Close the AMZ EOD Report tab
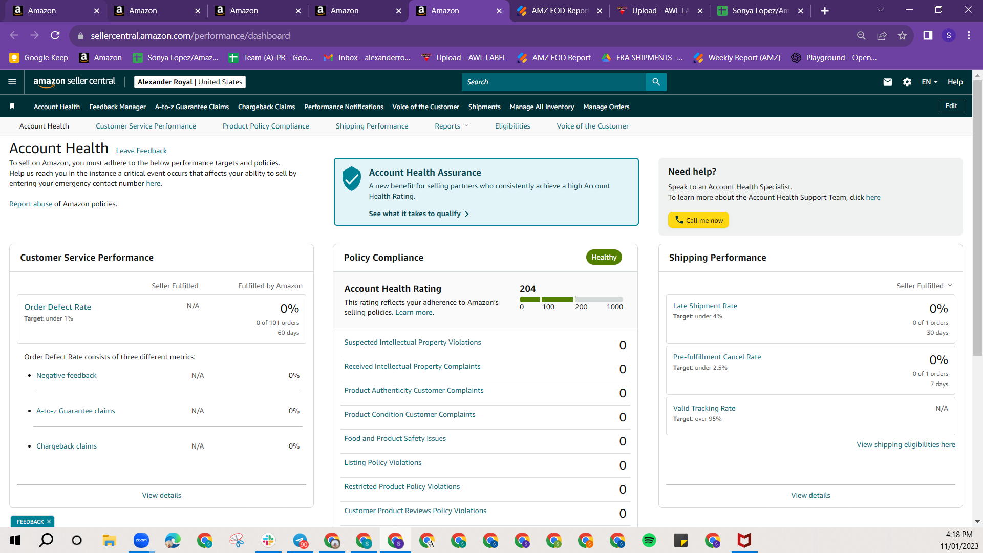 pos(600,11)
